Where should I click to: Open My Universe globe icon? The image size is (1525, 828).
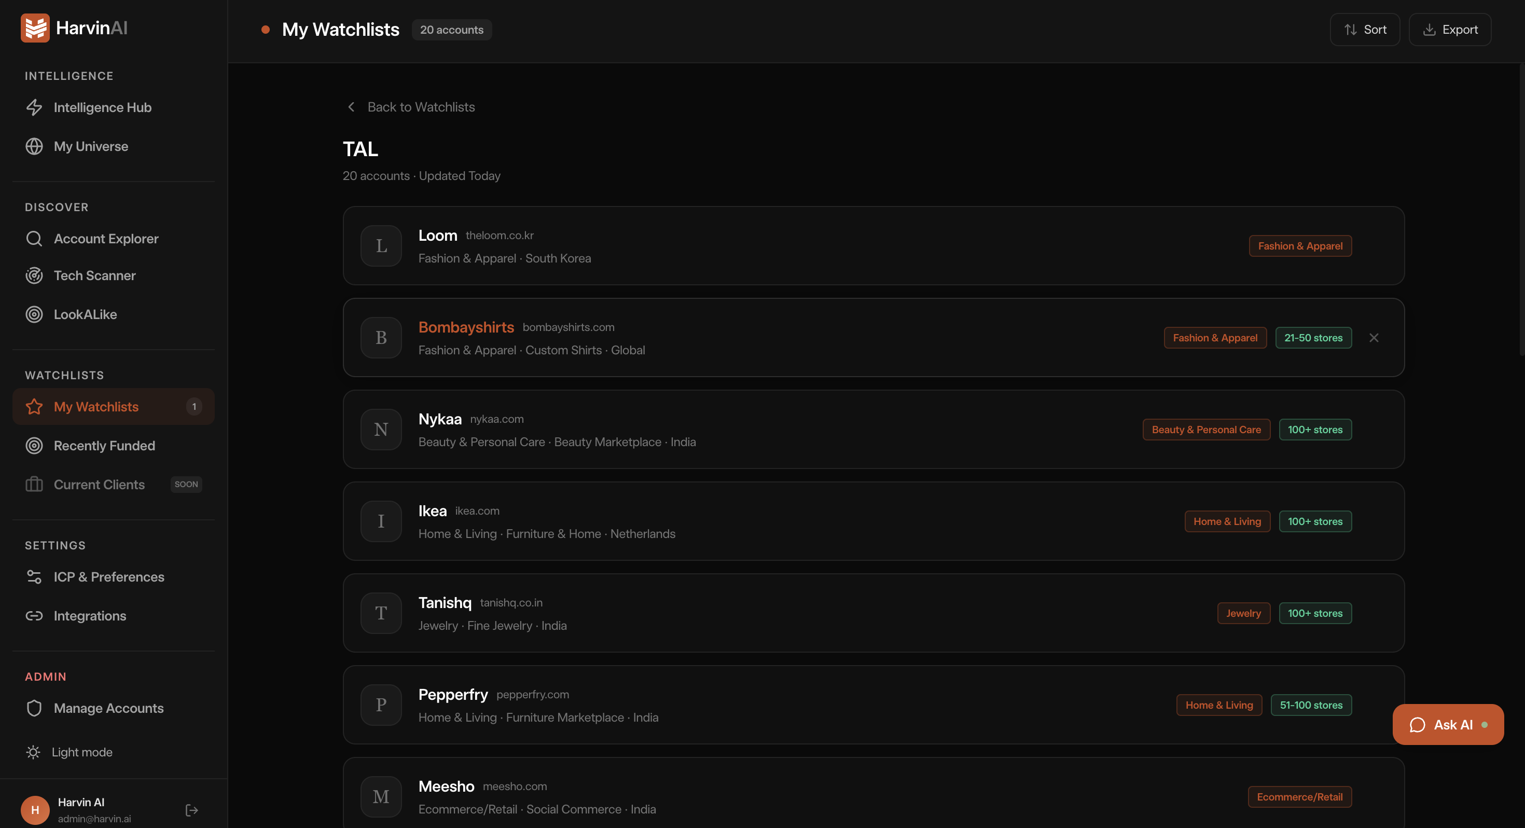(34, 146)
